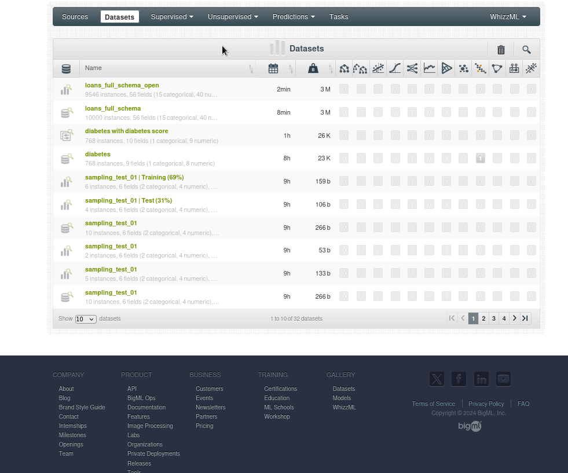Click the YouTube icon in footer

(503, 379)
